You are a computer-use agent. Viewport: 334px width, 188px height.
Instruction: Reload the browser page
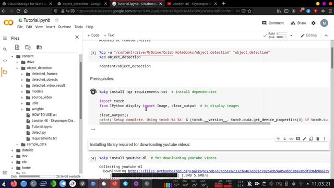(x=18, y=11)
